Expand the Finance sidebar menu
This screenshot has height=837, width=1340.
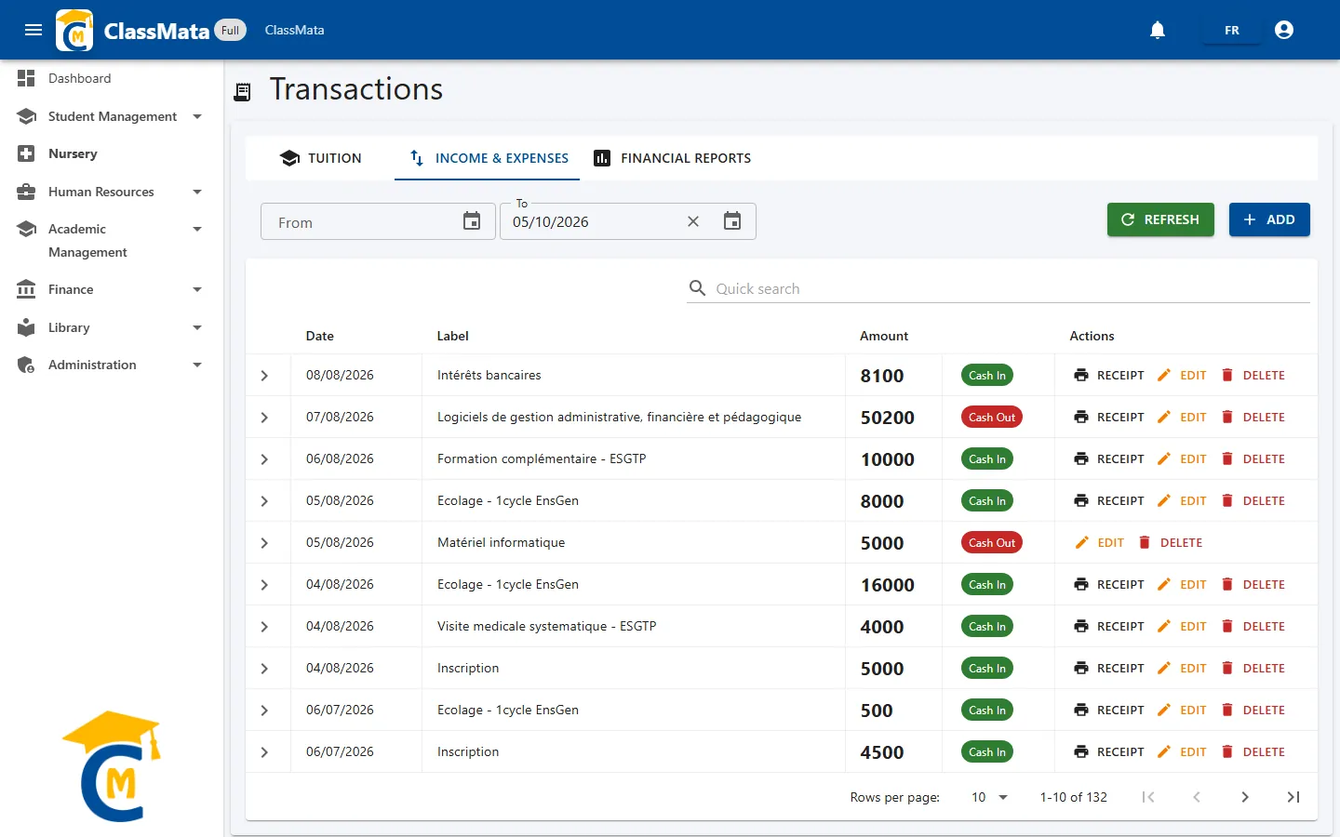pyautogui.click(x=112, y=289)
